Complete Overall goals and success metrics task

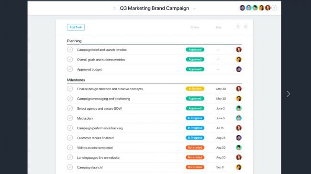pos(70,59)
